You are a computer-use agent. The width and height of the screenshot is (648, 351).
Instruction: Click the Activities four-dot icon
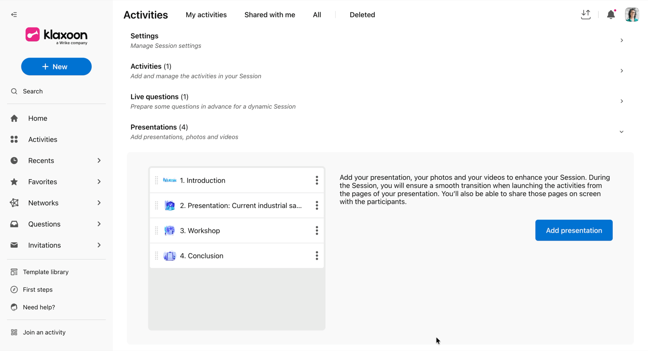point(14,139)
